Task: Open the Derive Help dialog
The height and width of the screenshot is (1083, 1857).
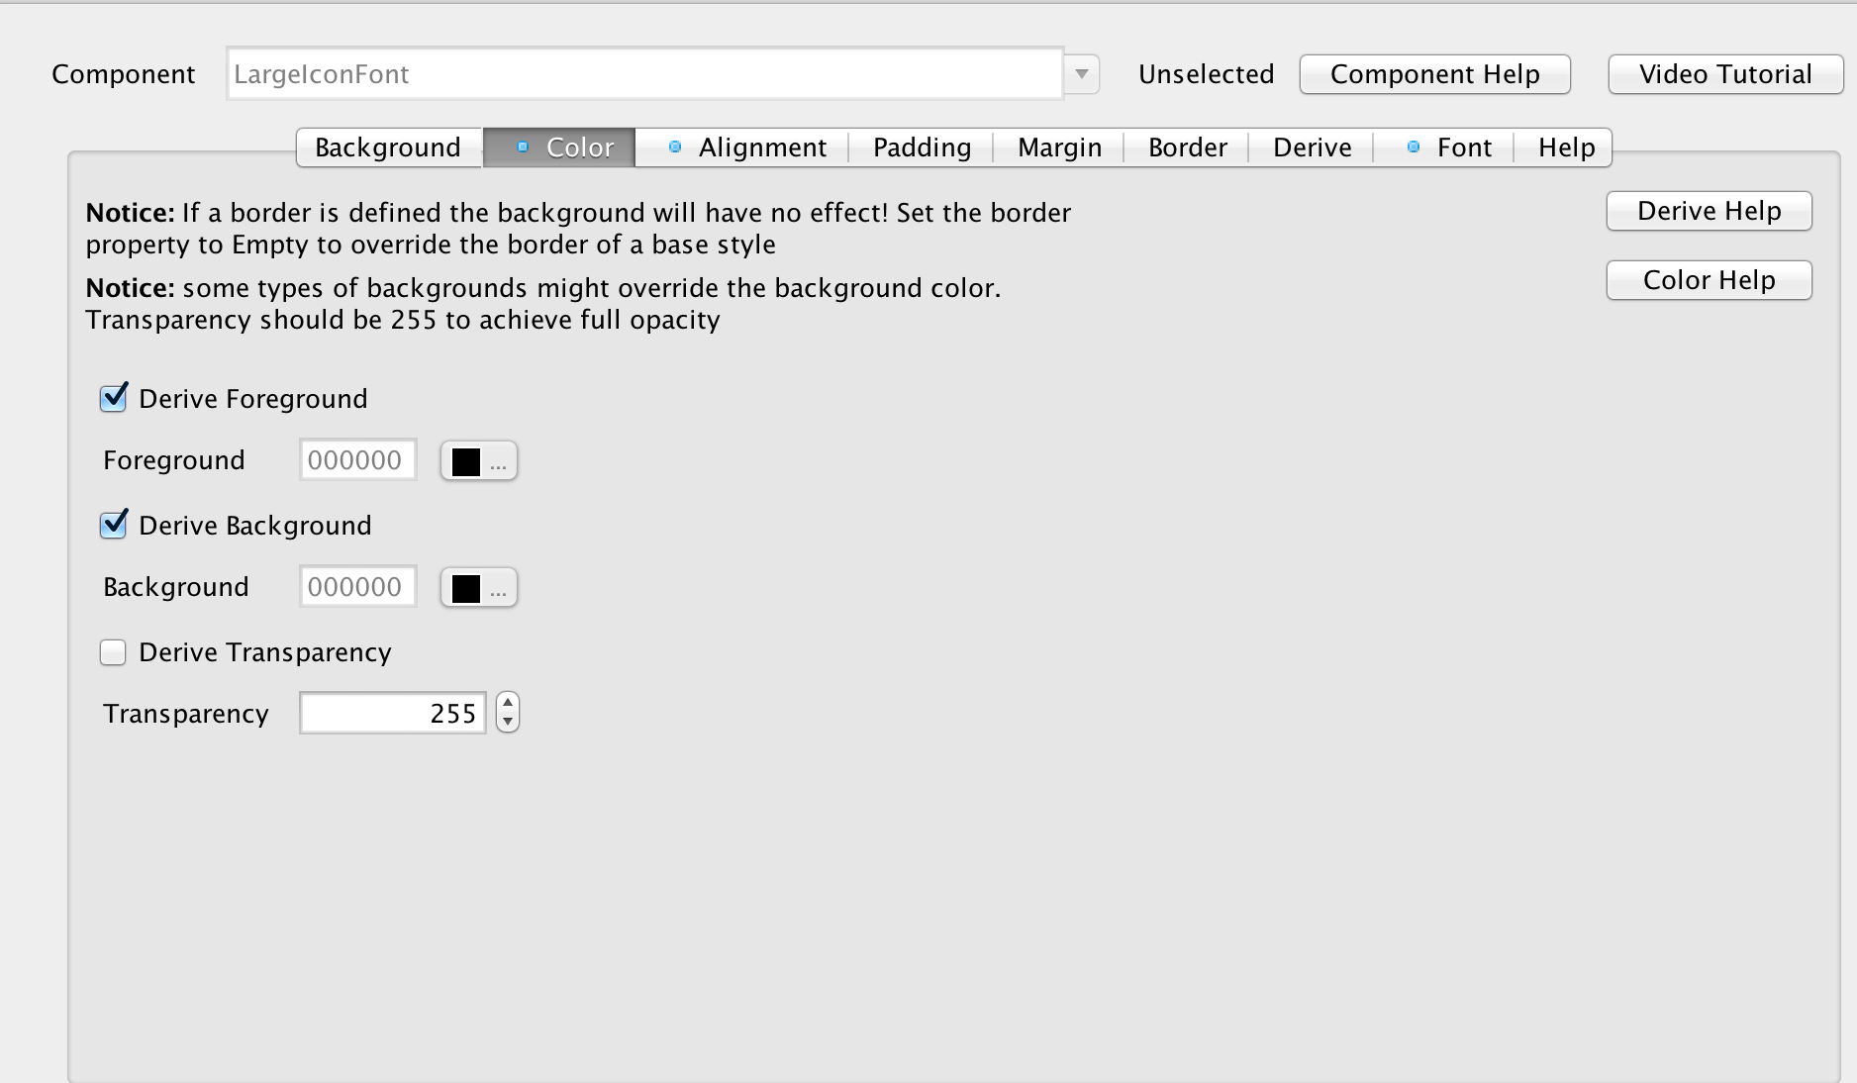Action: point(1709,210)
